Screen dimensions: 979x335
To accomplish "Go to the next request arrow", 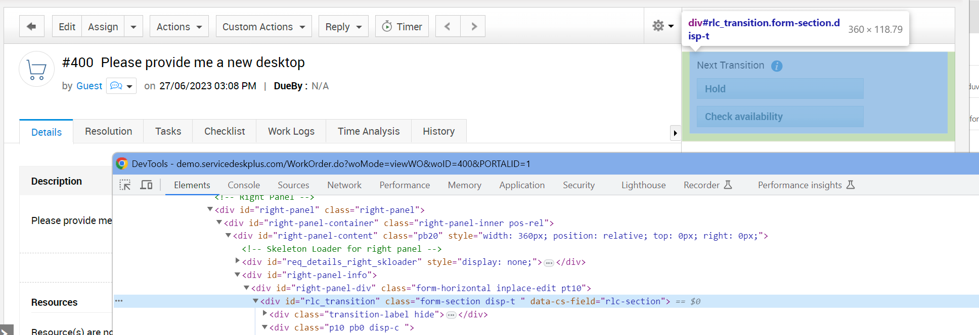I will click(x=473, y=26).
